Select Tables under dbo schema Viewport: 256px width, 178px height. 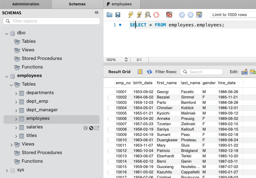coord(29,41)
